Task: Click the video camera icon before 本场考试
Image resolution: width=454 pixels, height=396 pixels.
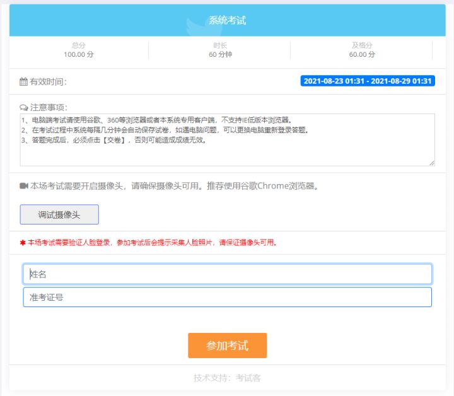Action: coord(24,186)
